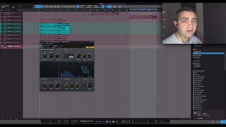Click the Rewind button in transport
The height and width of the screenshot is (127, 226).
(x=97, y=122)
